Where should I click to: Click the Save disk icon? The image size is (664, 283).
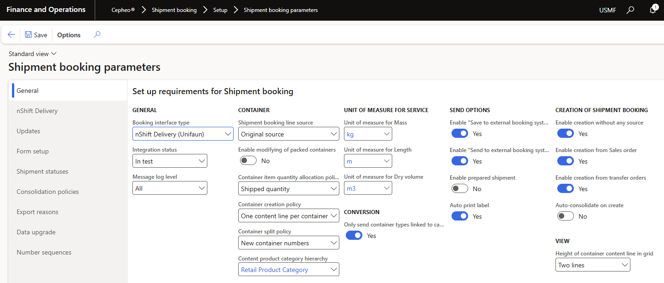[x=29, y=35]
